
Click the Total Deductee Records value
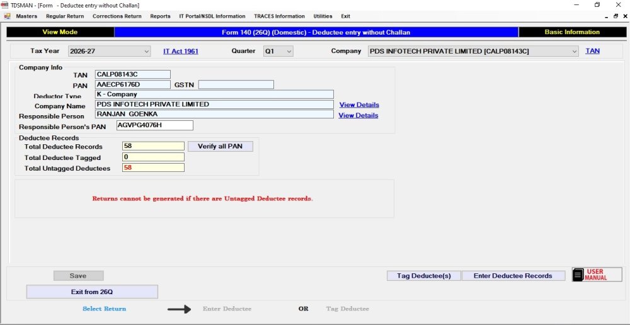coord(153,146)
